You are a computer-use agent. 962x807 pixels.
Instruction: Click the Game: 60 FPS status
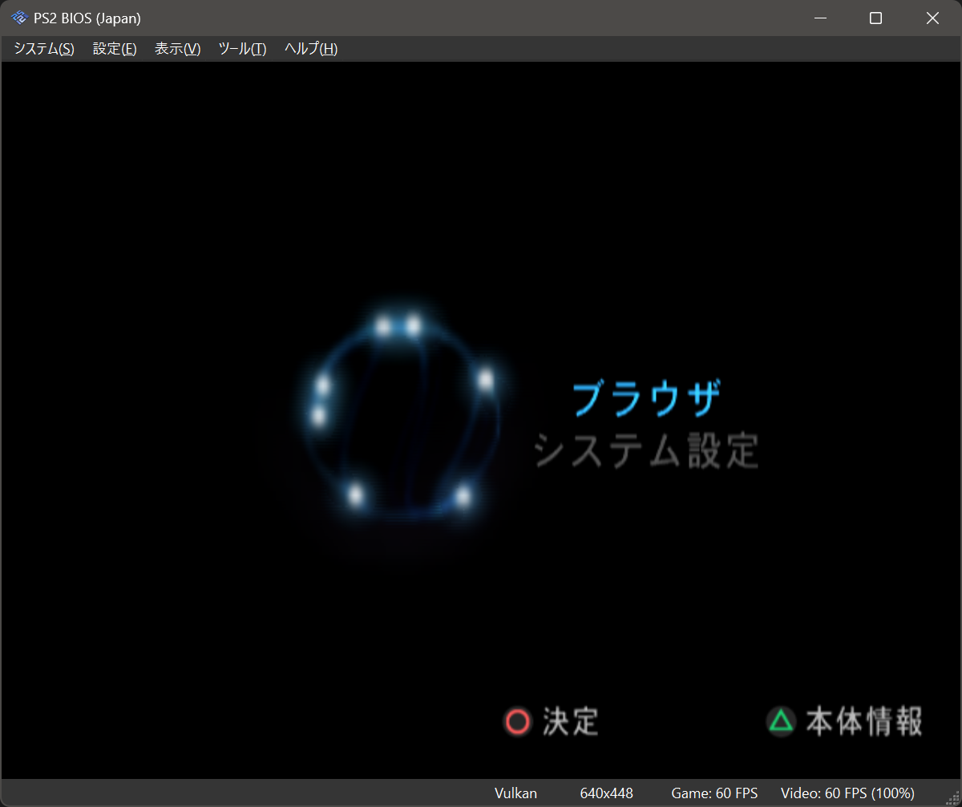(714, 793)
